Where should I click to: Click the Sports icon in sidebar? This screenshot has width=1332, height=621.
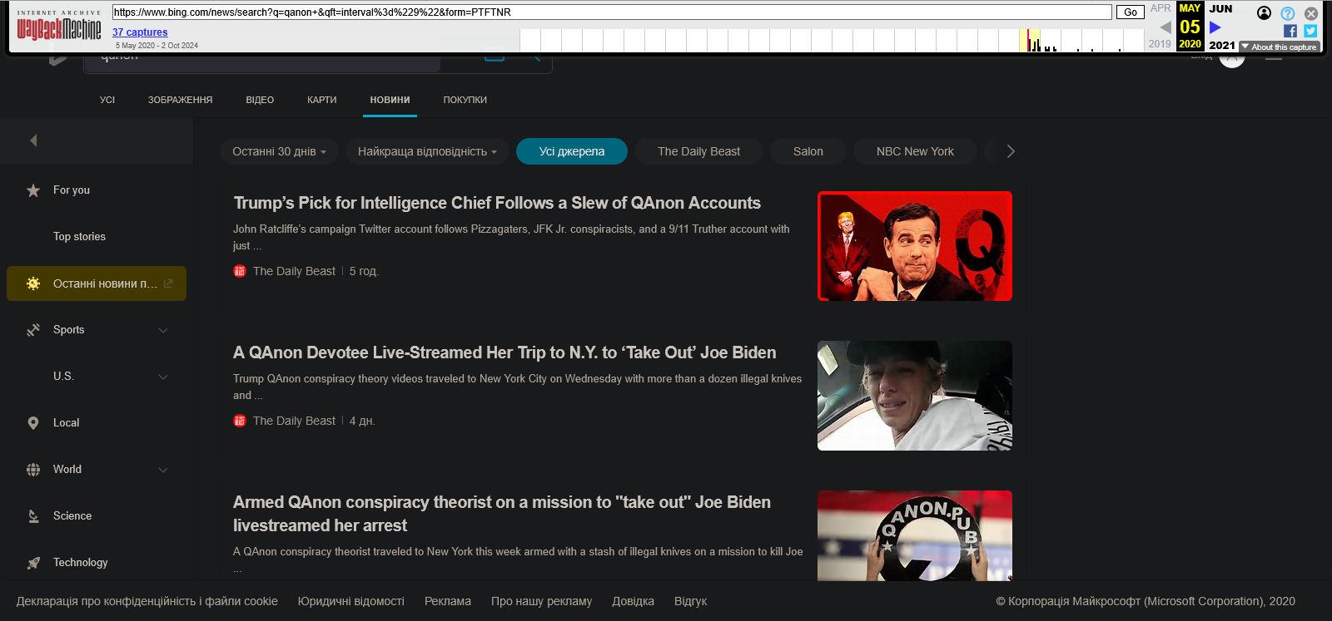[x=33, y=330]
